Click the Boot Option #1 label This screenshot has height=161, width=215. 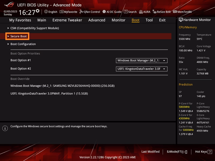[21, 60]
